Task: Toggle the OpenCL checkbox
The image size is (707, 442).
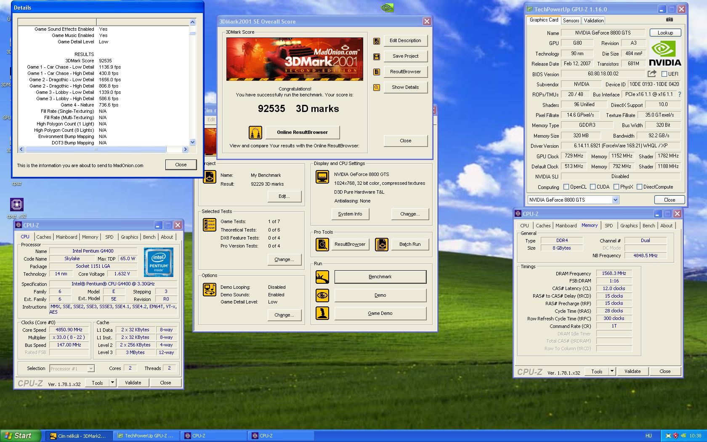Action: pyautogui.click(x=566, y=187)
